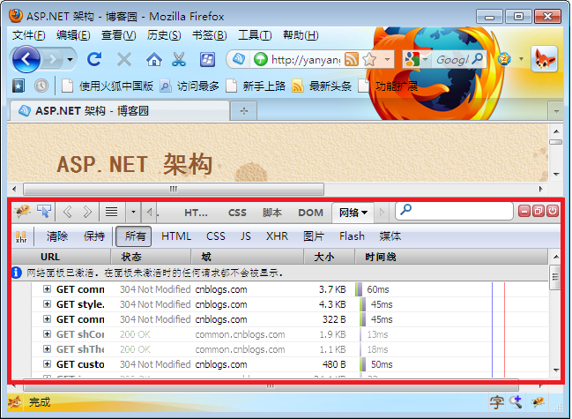Activate the Firebug element inspector arrow

[x=44, y=212]
